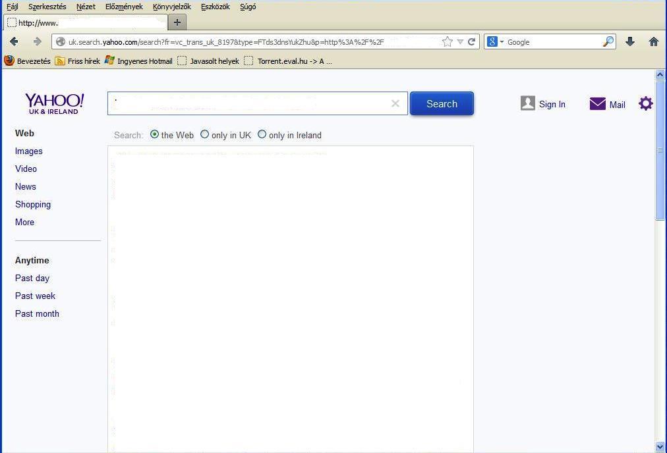Click the scrollbar down arrow

coord(660,446)
